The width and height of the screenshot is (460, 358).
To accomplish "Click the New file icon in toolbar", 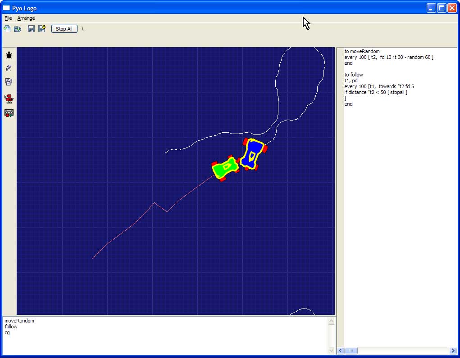I will 7,29.
